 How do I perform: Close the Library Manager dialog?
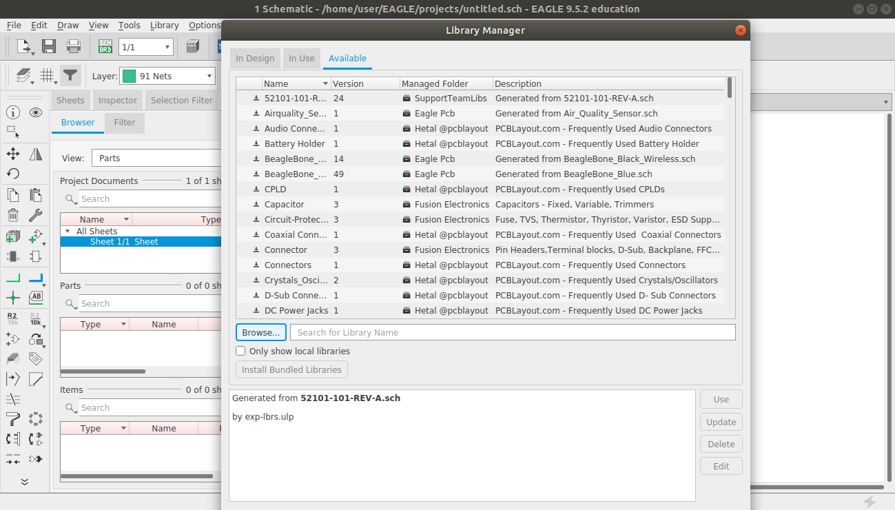pyautogui.click(x=741, y=30)
